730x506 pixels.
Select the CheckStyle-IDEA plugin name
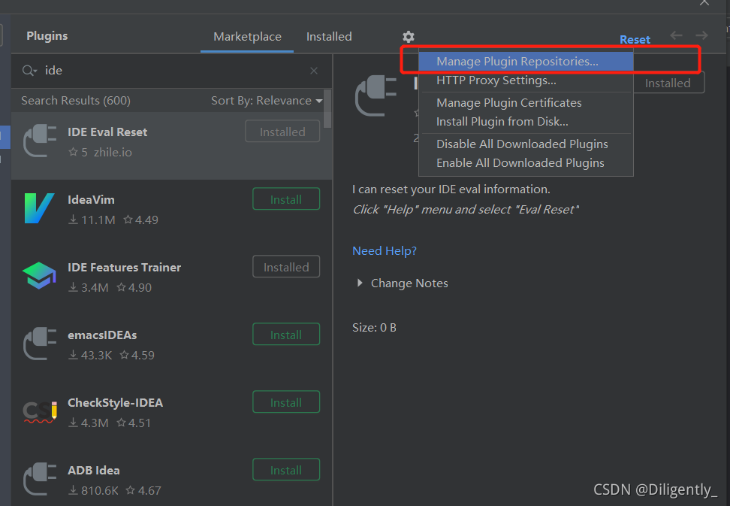click(116, 402)
